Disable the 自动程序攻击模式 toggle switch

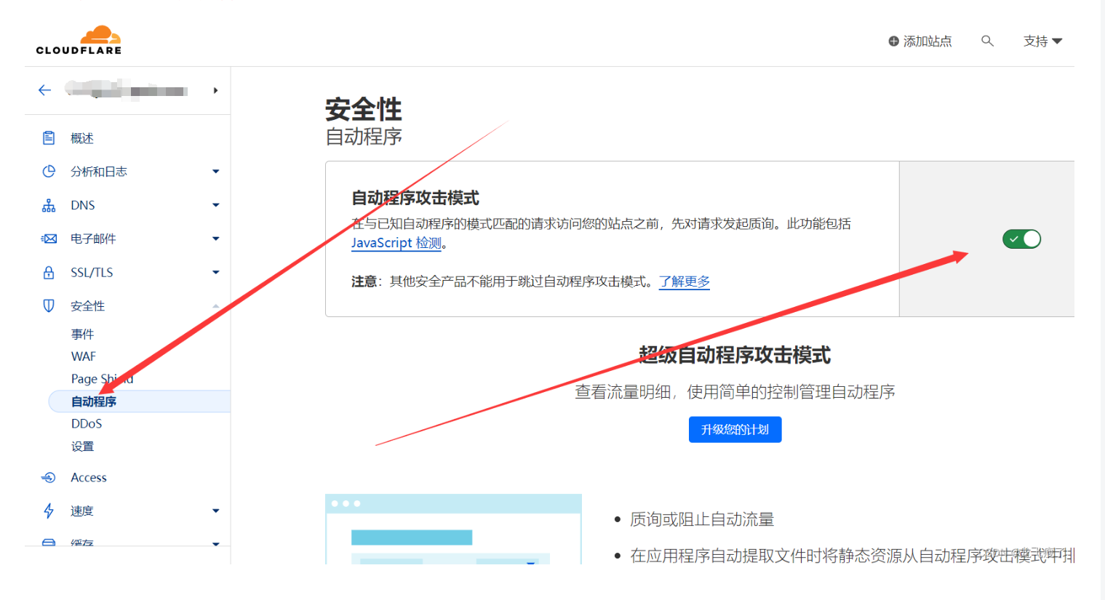1021,239
